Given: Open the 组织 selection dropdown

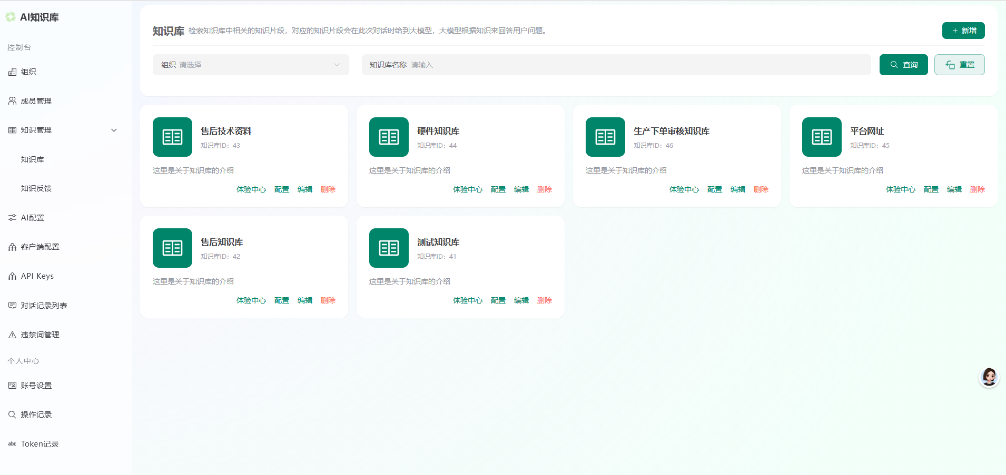Looking at the screenshot, I should point(251,65).
